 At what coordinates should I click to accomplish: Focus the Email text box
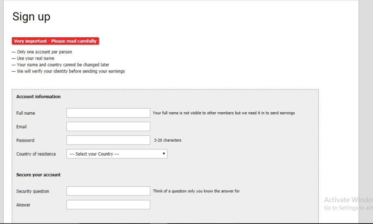point(108,127)
